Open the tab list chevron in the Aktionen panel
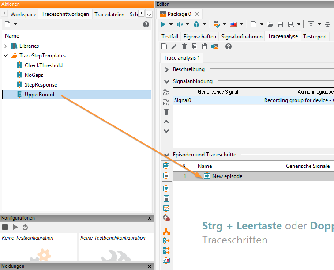 (149, 14)
